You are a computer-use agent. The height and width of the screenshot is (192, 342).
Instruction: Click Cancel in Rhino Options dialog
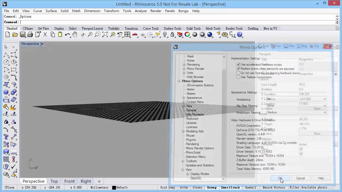click(x=300, y=178)
